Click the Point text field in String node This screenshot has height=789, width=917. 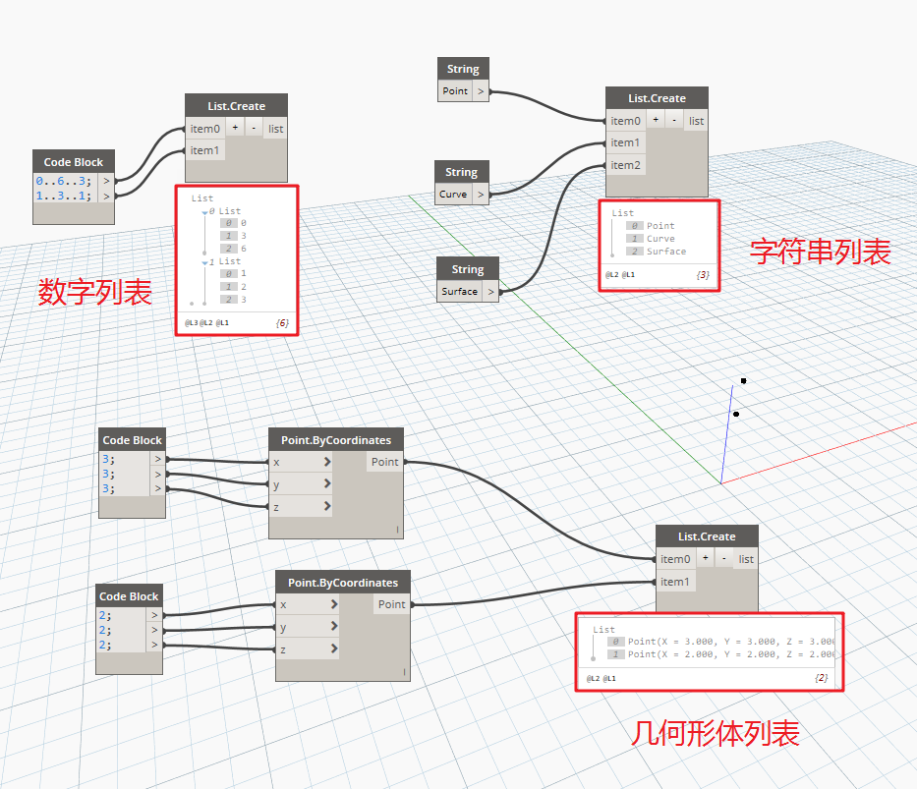pyautogui.click(x=455, y=91)
